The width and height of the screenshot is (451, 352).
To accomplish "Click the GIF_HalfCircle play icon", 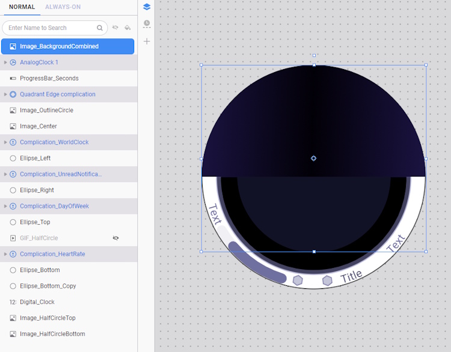I will [x=13, y=238].
